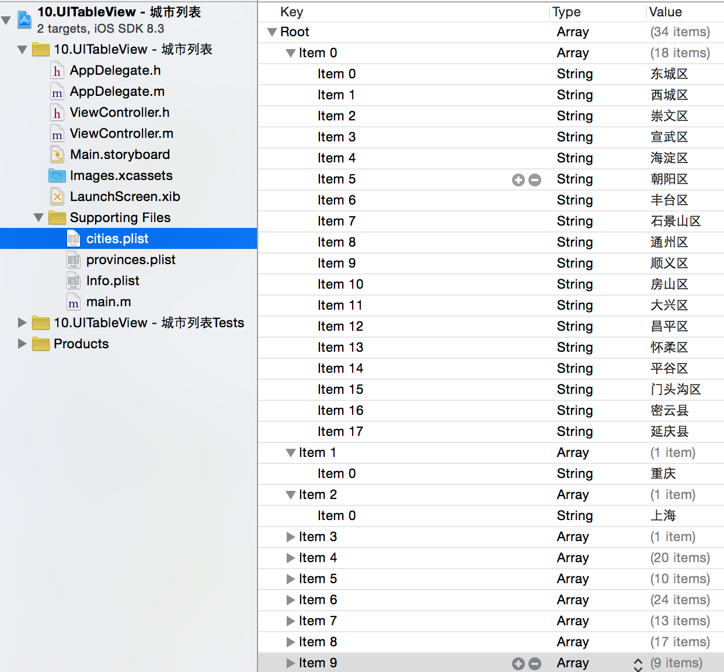
Task: Collapse Item 1 array containing 重庆
Action: coord(291,453)
